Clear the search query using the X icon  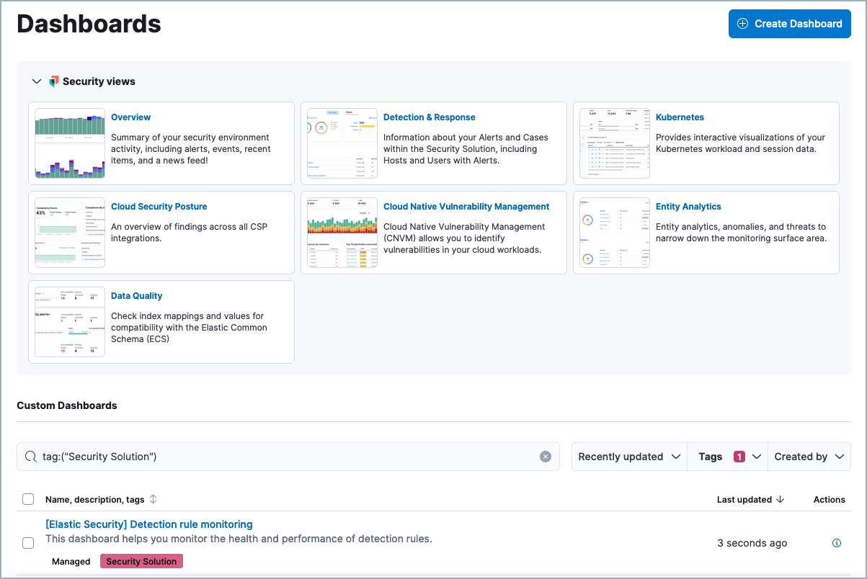tap(546, 457)
